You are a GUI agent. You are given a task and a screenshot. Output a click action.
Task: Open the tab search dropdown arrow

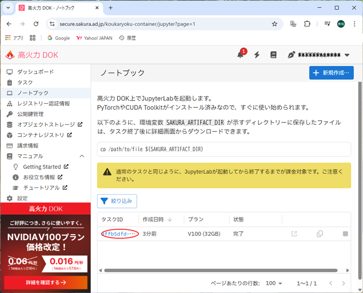[x=8, y=8]
